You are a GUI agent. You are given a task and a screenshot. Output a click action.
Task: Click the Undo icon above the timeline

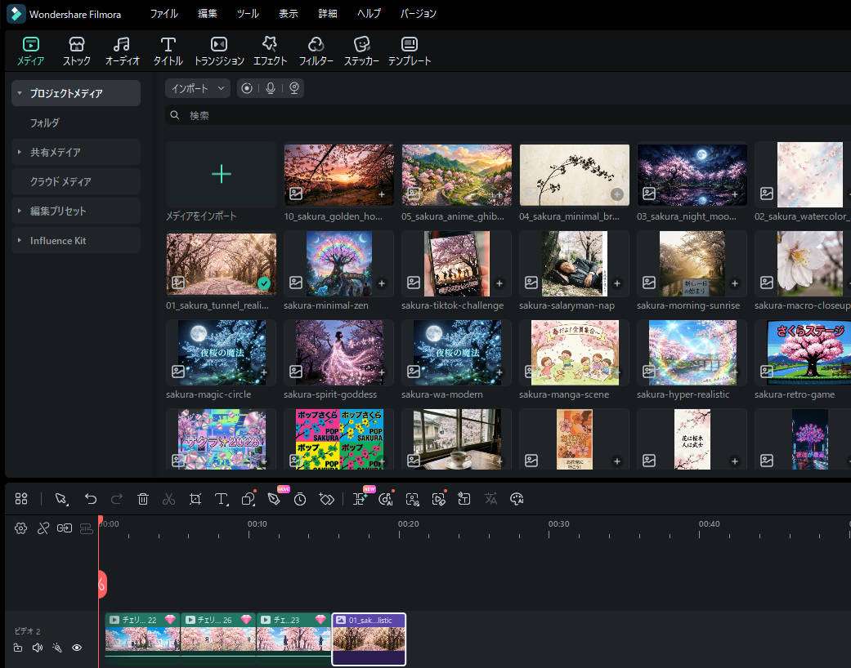tap(91, 499)
